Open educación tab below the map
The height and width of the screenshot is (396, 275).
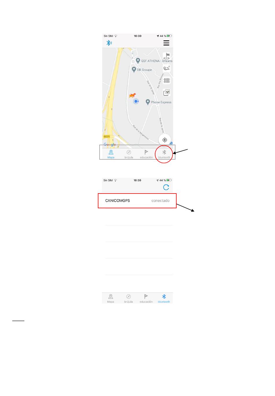point(146,154)
